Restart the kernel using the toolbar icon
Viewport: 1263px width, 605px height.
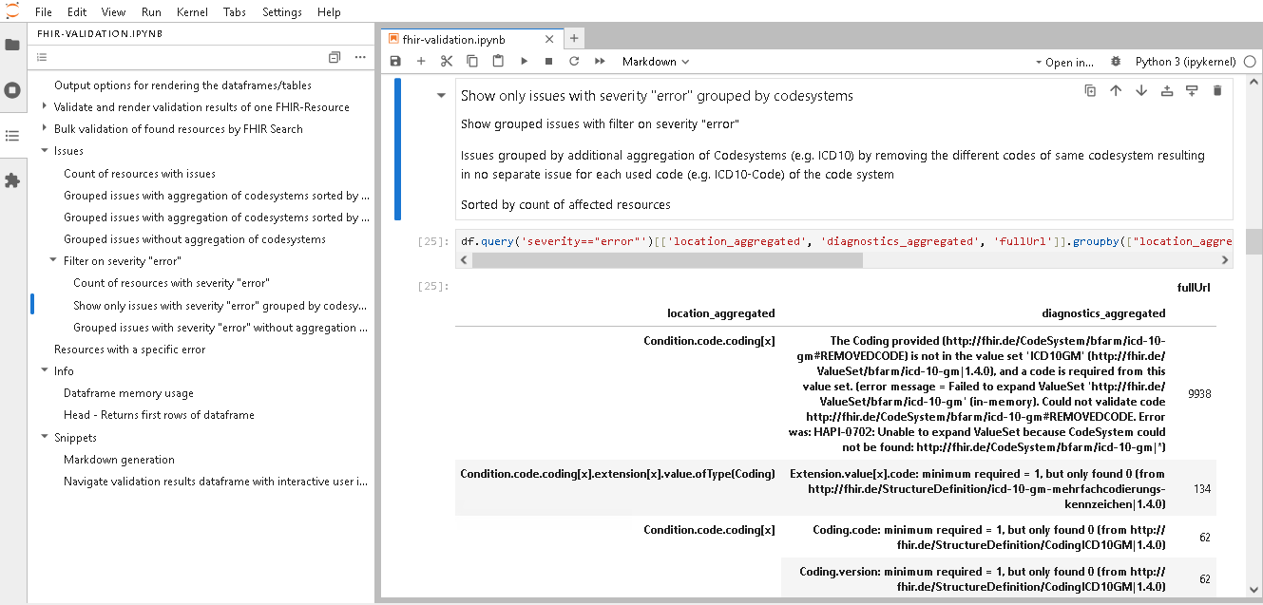pyautogui.click(x=574, y=62)
